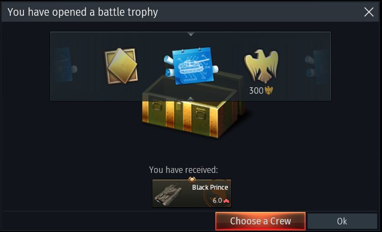Viewport: 382px width, 232px height.
Task: Confirm with the Ok button
Action: click(x=342, y=221)
